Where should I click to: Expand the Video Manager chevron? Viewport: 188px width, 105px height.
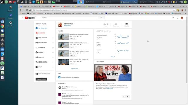53,38
